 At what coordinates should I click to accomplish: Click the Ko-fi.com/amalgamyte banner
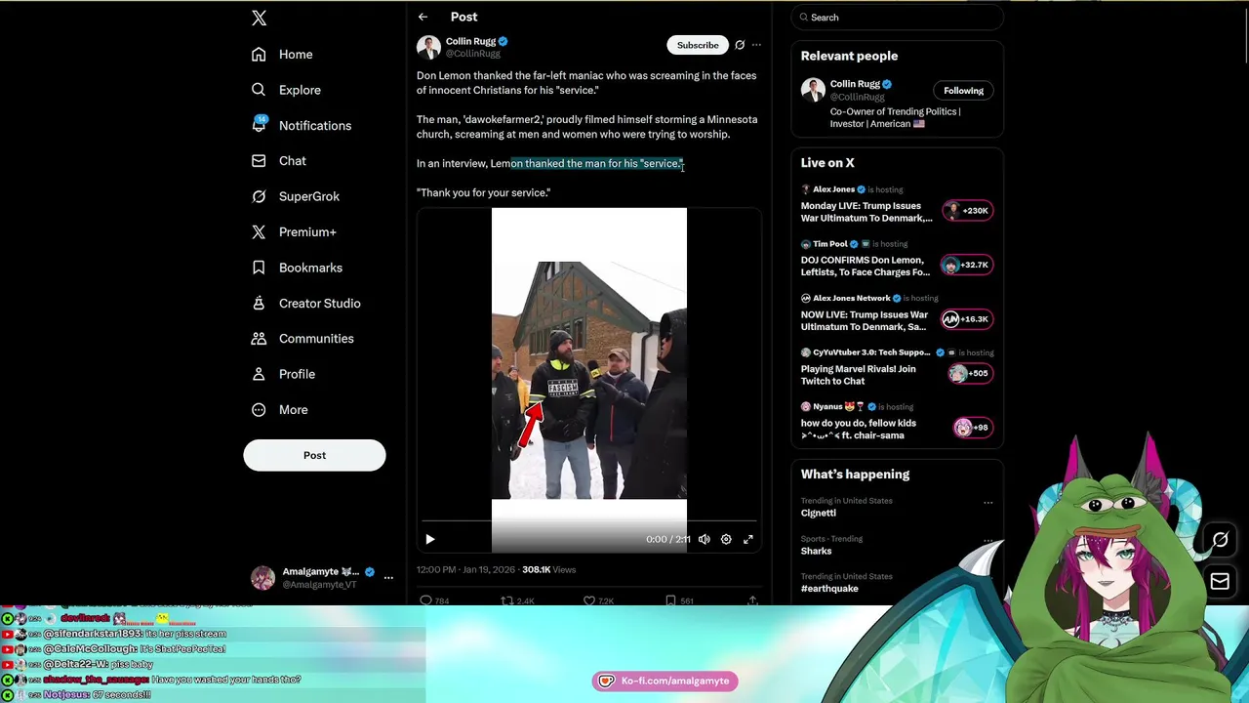665,681
